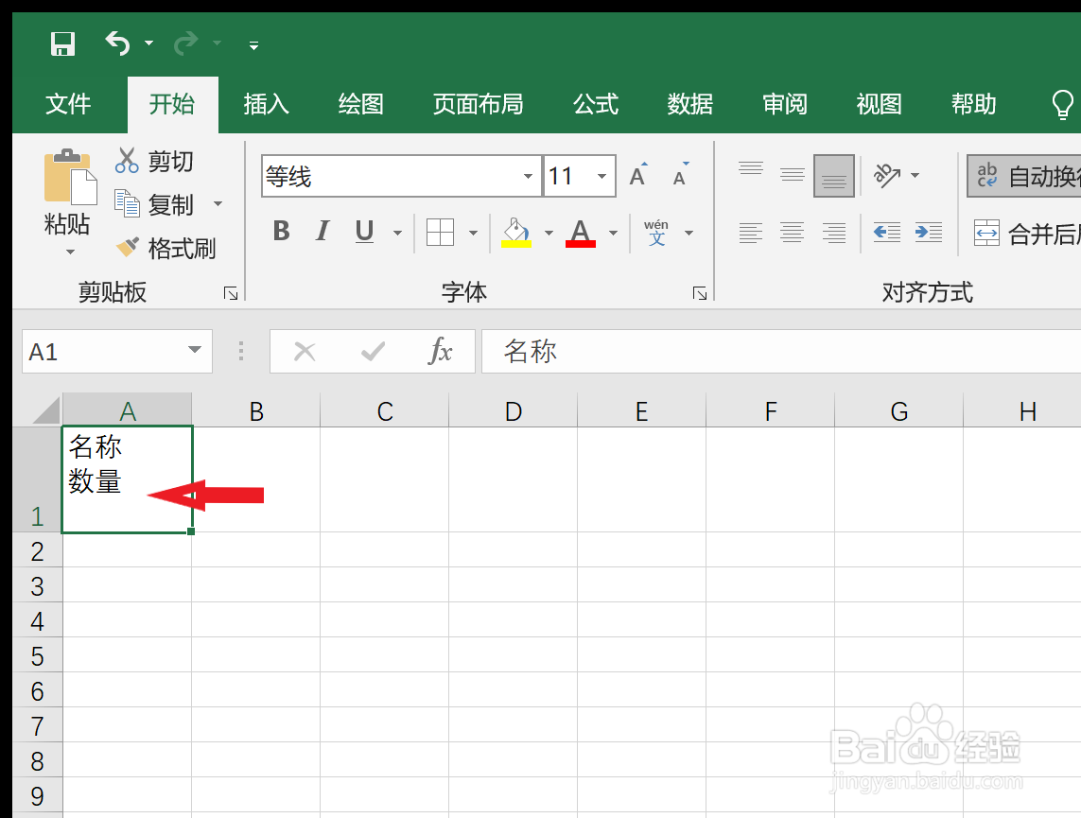
Task: Open the Paste clipboard icon
Action: coord(69,177)
